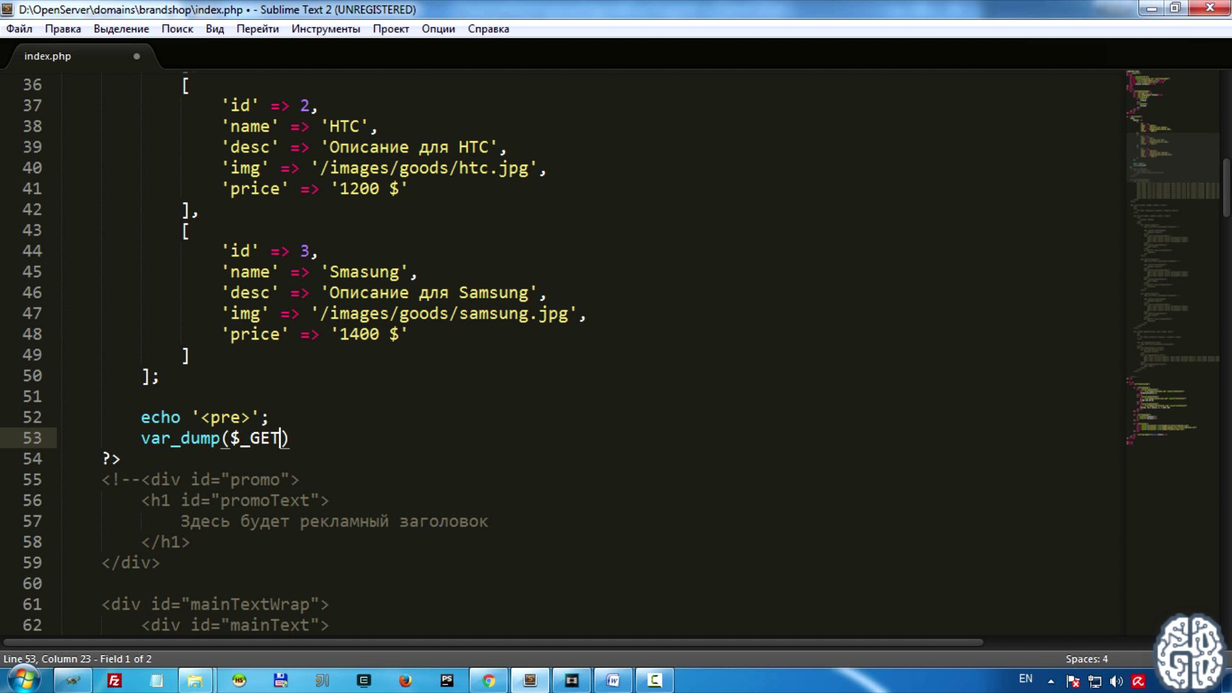
Task: Open the Инструменты menu
Action: point(325,29)
